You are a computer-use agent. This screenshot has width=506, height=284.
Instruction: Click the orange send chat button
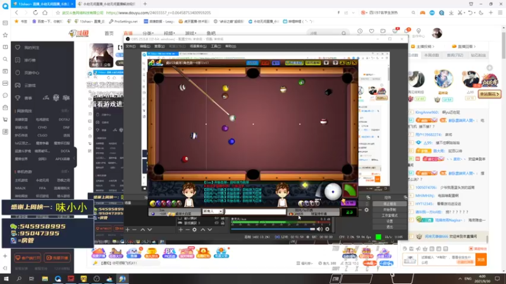(481, 259)
